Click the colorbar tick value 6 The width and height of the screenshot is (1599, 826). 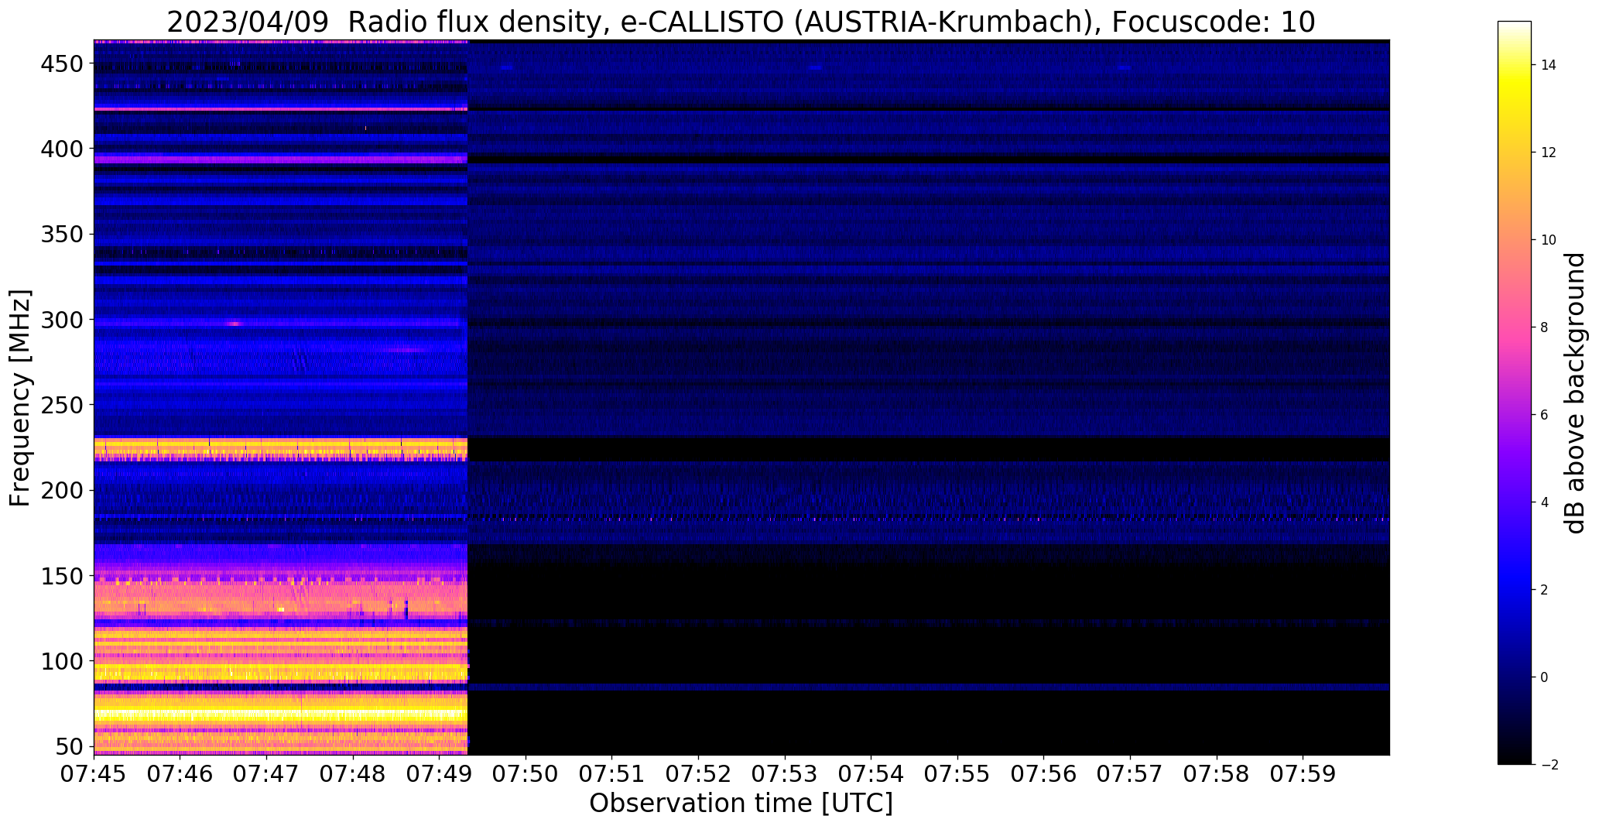1544,415
